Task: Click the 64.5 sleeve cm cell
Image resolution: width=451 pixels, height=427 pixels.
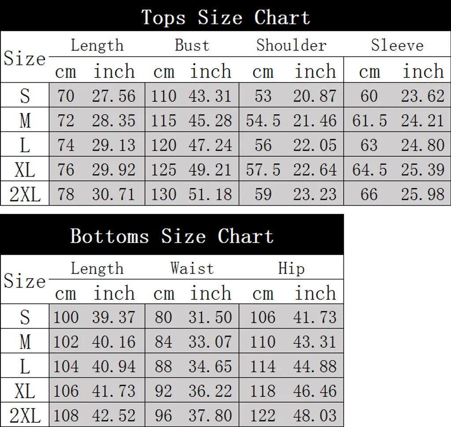Action: 370,169
